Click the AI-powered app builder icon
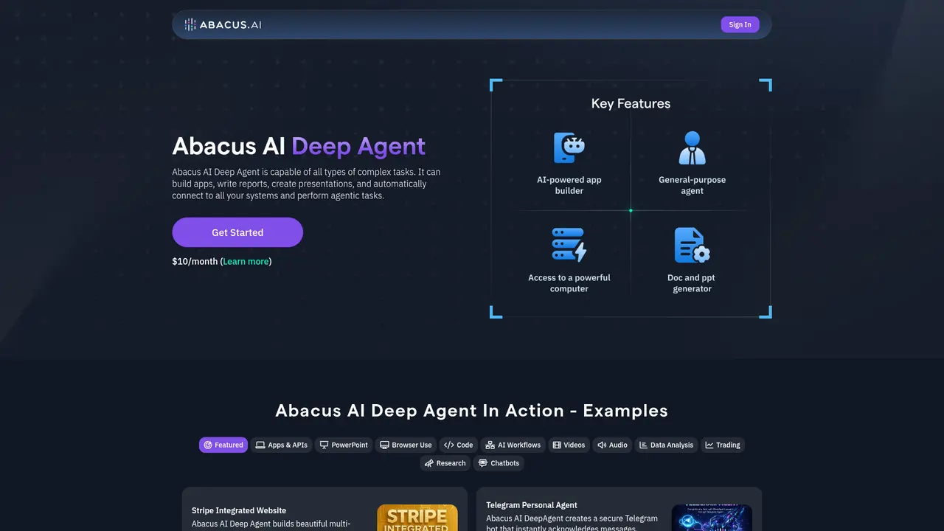944x531 pixels. [569, 148]
